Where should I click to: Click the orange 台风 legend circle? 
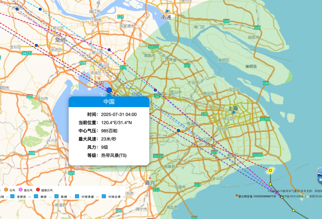(x=6, y=190)
